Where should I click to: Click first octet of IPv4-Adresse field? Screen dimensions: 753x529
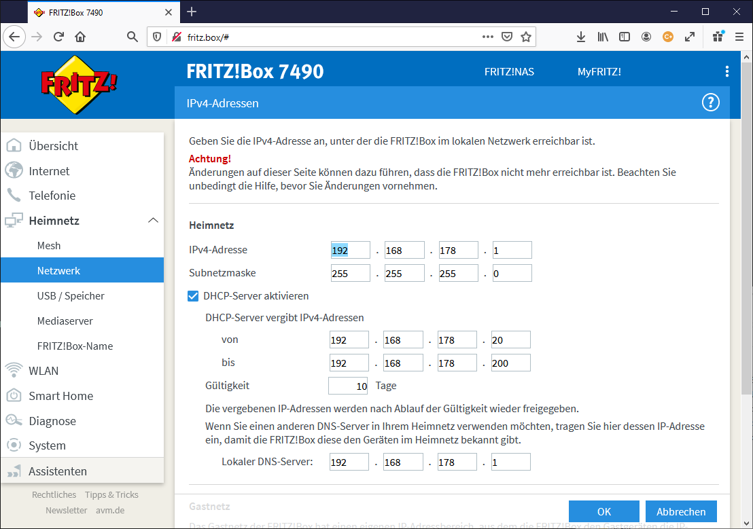tap(350, 250)
